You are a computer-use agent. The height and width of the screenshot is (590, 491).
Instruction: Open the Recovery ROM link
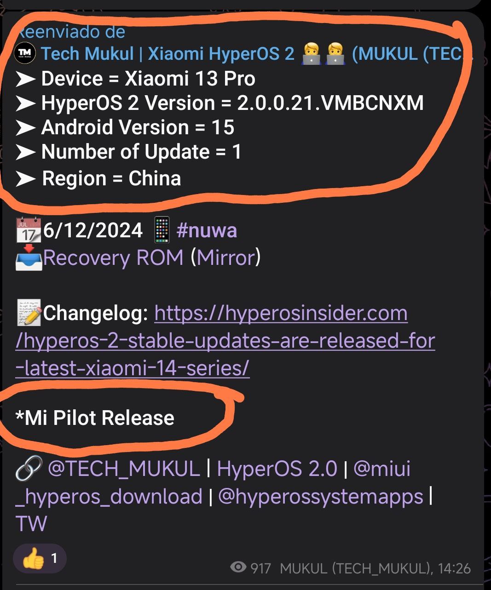point(113,258)
